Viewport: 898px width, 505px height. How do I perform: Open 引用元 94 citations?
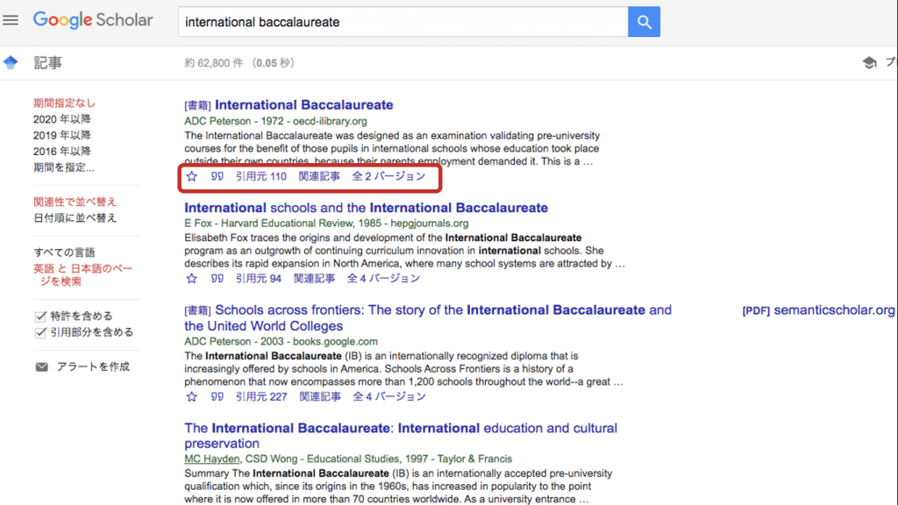259,279
